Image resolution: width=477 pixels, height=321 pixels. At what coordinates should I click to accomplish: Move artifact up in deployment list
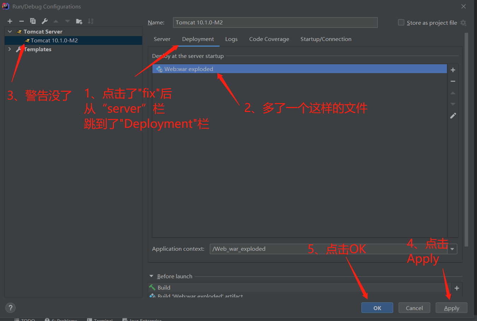[453, 93]
